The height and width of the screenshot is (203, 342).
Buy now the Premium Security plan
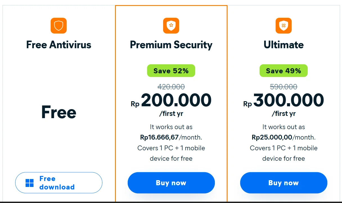pyautogui.click(x=171, y=183)
